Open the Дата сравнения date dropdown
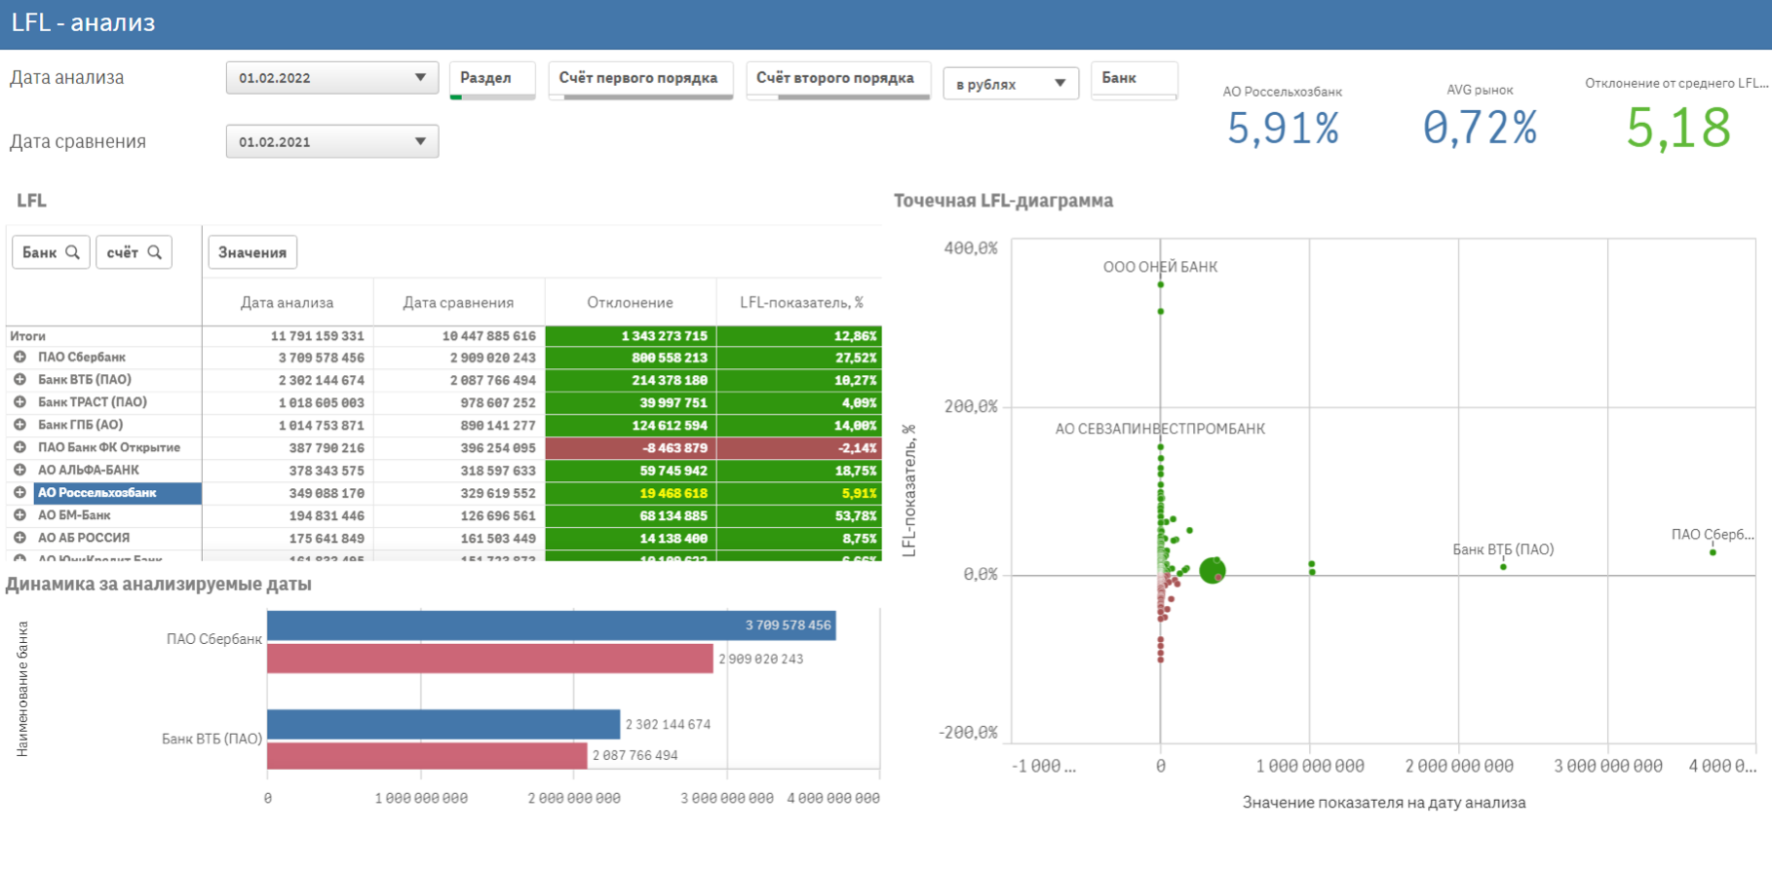 332,141
